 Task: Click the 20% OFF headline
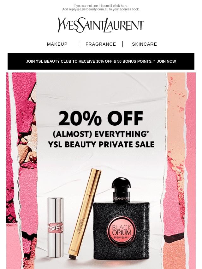(101, 118)
